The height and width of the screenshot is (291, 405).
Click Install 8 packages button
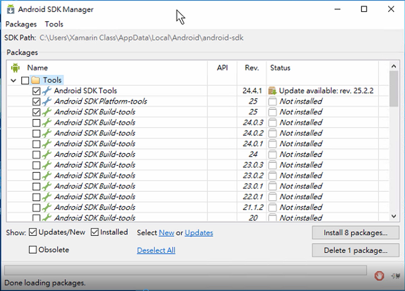pyautogui.click(x=356, y=233)
